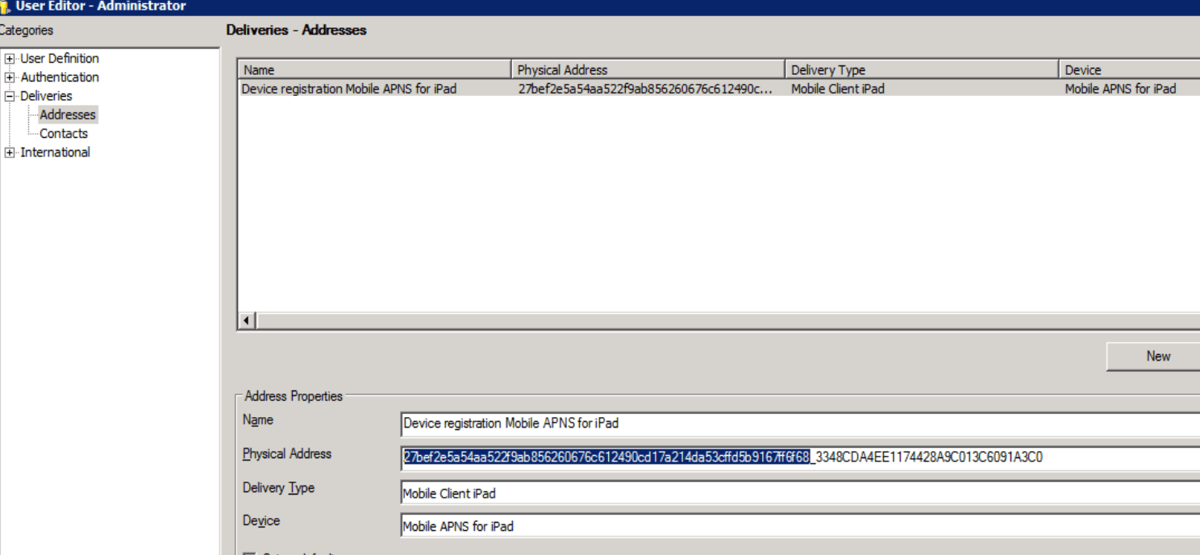The image size is (1200, 555).
Task: Click the address list horizontal scrollbar track
Action: coord(727,321)
